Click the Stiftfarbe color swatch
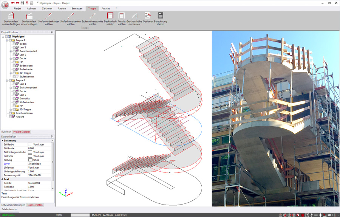 point(30,144)
